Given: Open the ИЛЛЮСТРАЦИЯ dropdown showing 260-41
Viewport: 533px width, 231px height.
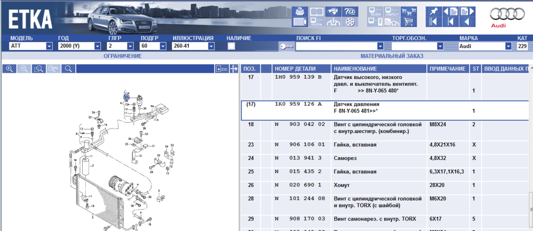Looking at the screenshot, I should (x=211, y=47).
